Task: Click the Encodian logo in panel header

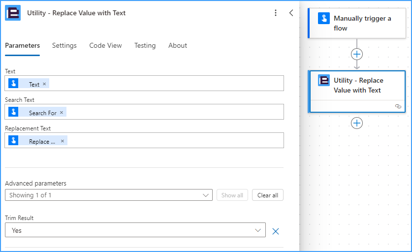Action: (x=13, y=13)
